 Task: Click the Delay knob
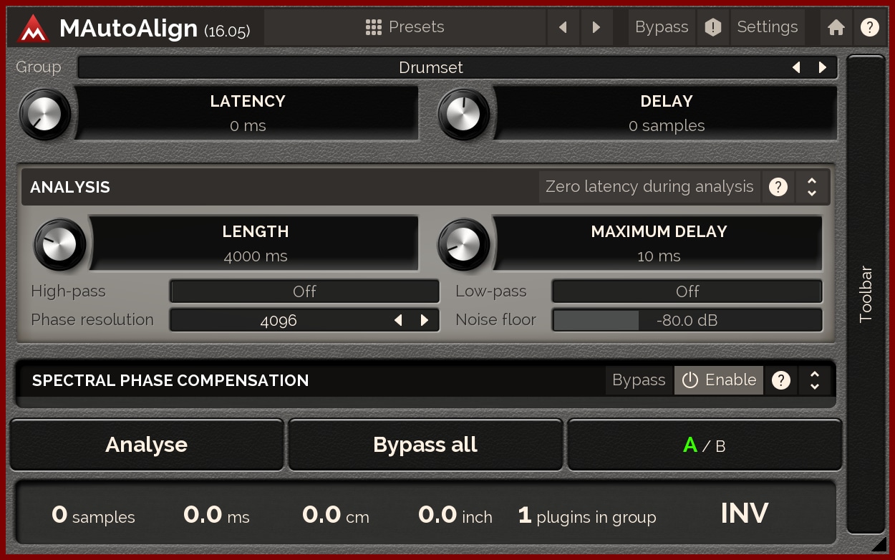click(464, 114)
